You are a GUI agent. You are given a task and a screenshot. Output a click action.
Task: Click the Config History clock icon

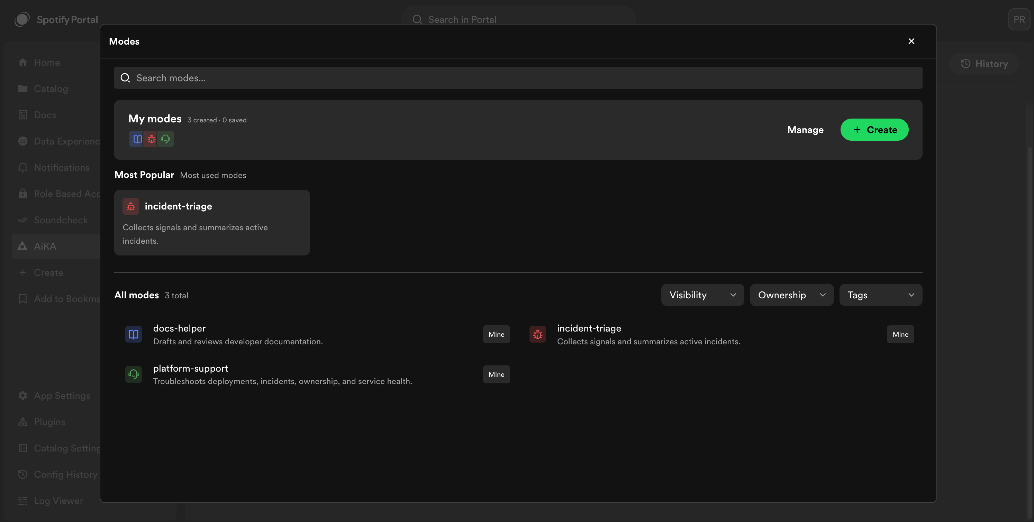coord(23,475)
